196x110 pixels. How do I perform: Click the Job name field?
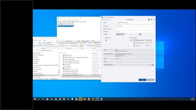(x=135, y=26)
